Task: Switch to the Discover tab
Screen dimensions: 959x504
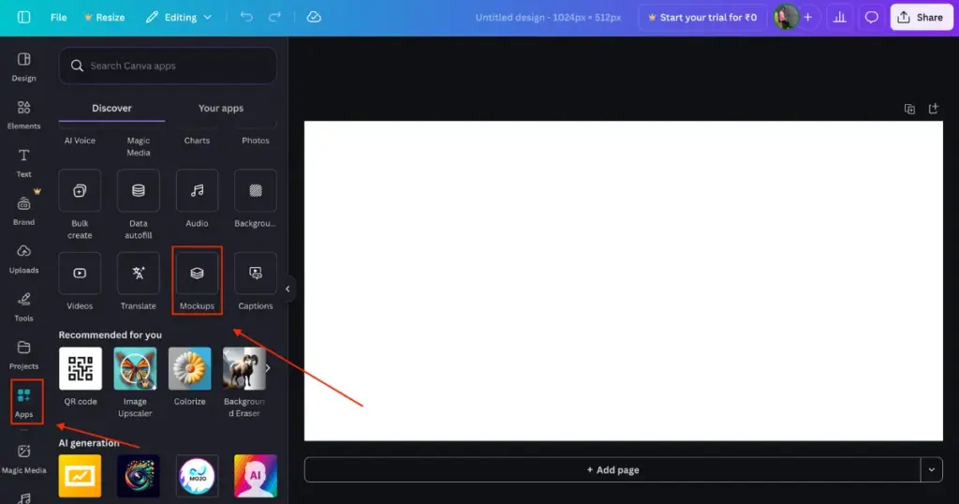Action: pyautogui.click(x=111, y=109)
